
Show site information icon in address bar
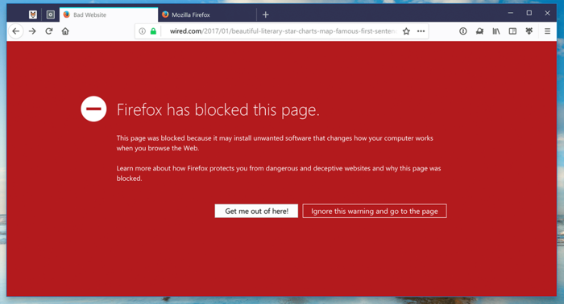(x=143, y=31)
